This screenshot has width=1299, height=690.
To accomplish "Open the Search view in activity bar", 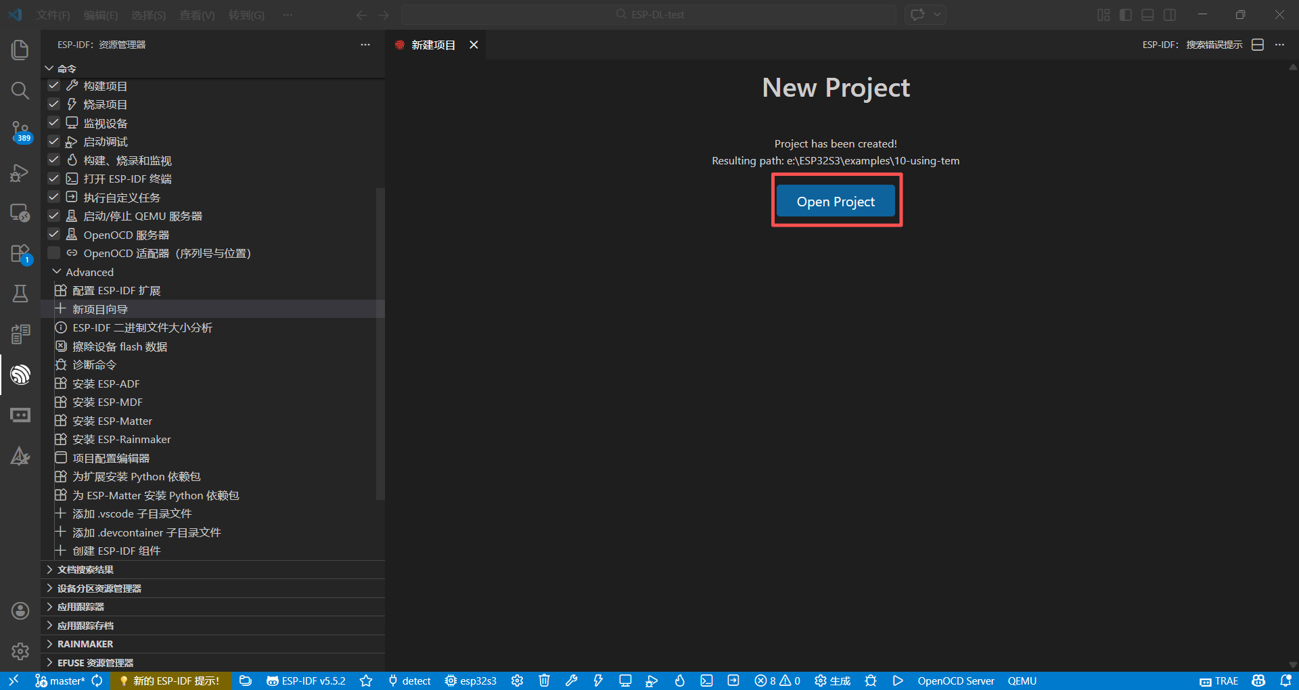I will pos(20,91).
